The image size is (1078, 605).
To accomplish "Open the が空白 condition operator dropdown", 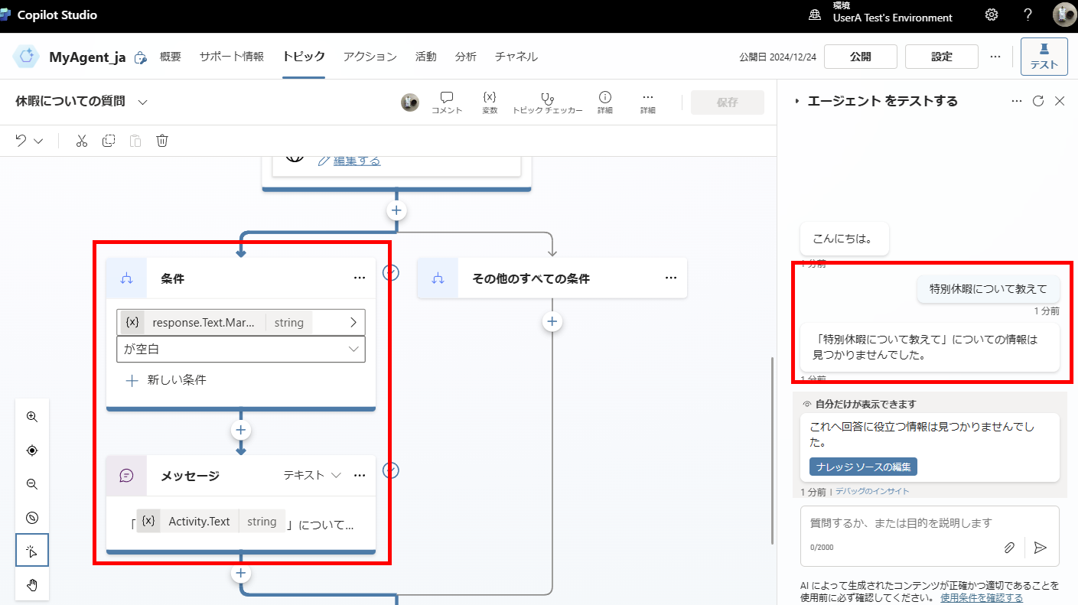I will (x=240, y=349).
